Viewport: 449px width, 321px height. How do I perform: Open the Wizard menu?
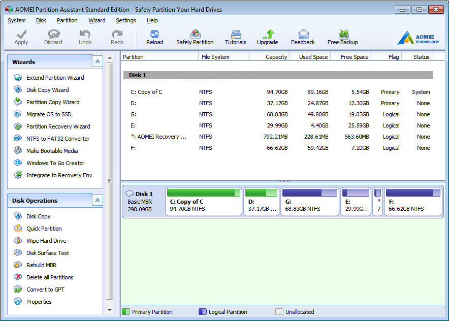tap(97, 21)
